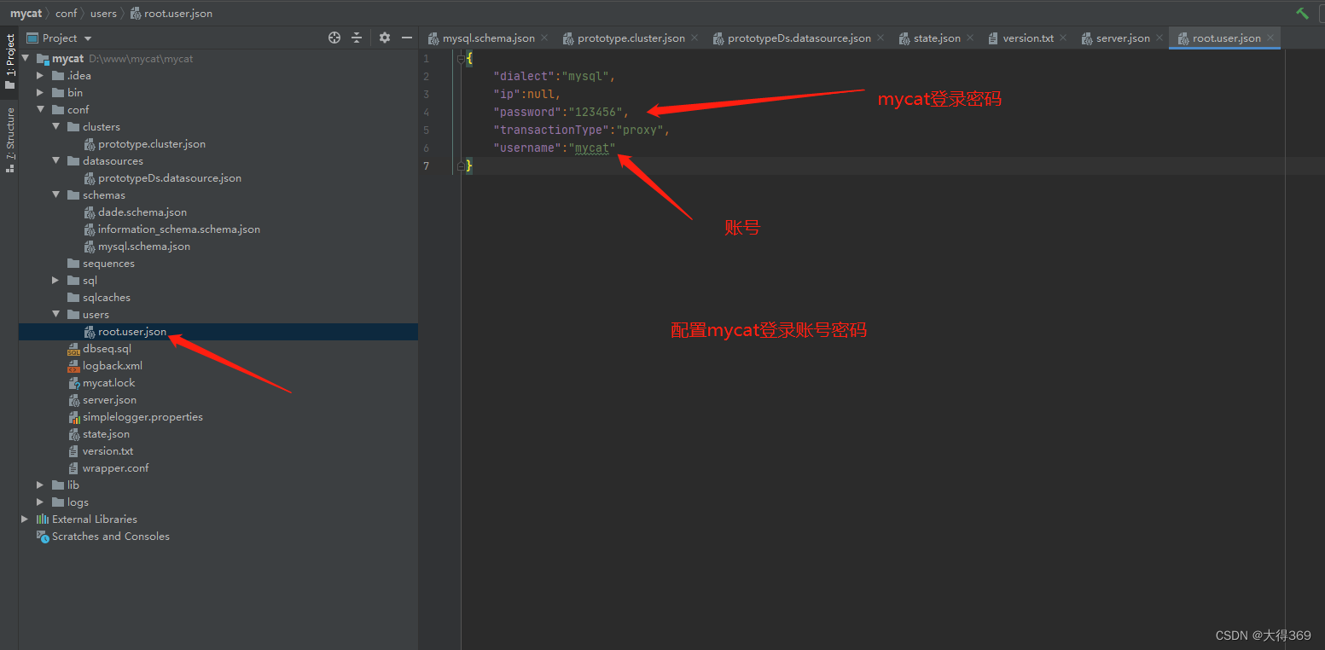This screenshot has height=650, width=1325.
Task: Click the locate-in-project crosshair icon
Action: [x=334, y=38]
